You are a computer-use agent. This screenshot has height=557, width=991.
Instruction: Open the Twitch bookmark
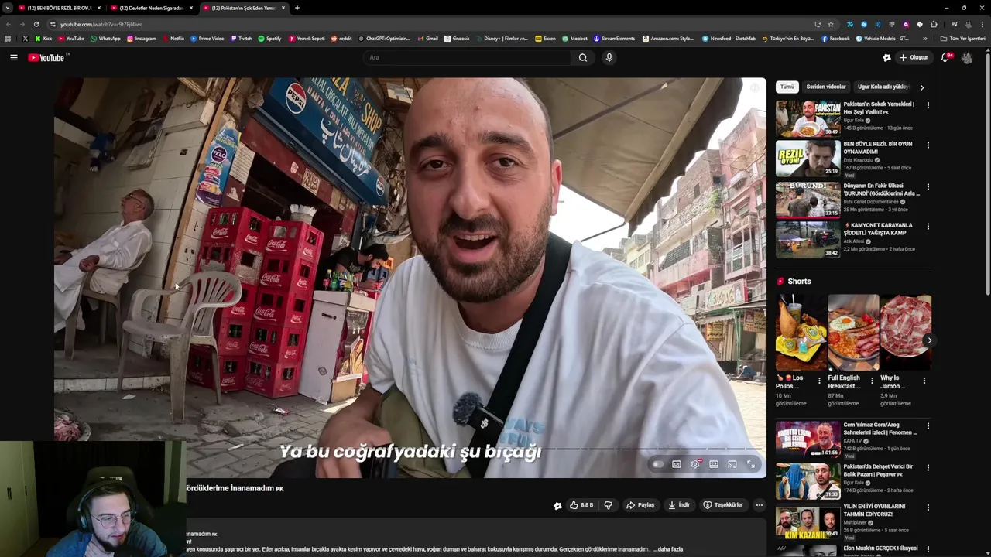241,38
